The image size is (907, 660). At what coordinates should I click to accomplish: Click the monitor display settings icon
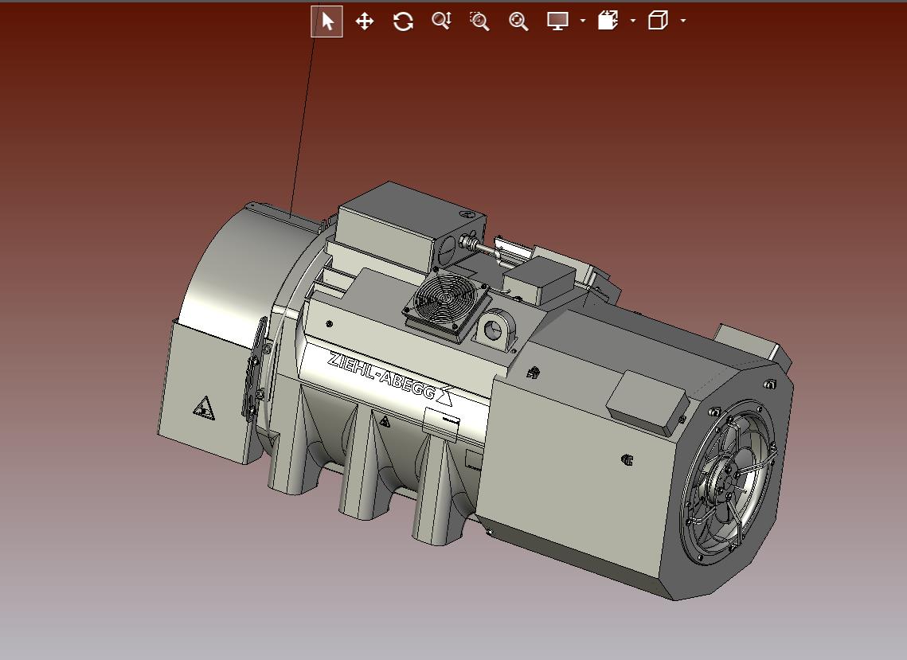[557, 21]
